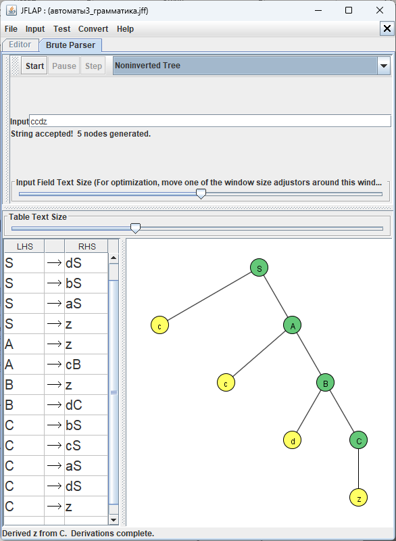
Task: Select the RHS cell aS of rule S
Action: (86, 304)
